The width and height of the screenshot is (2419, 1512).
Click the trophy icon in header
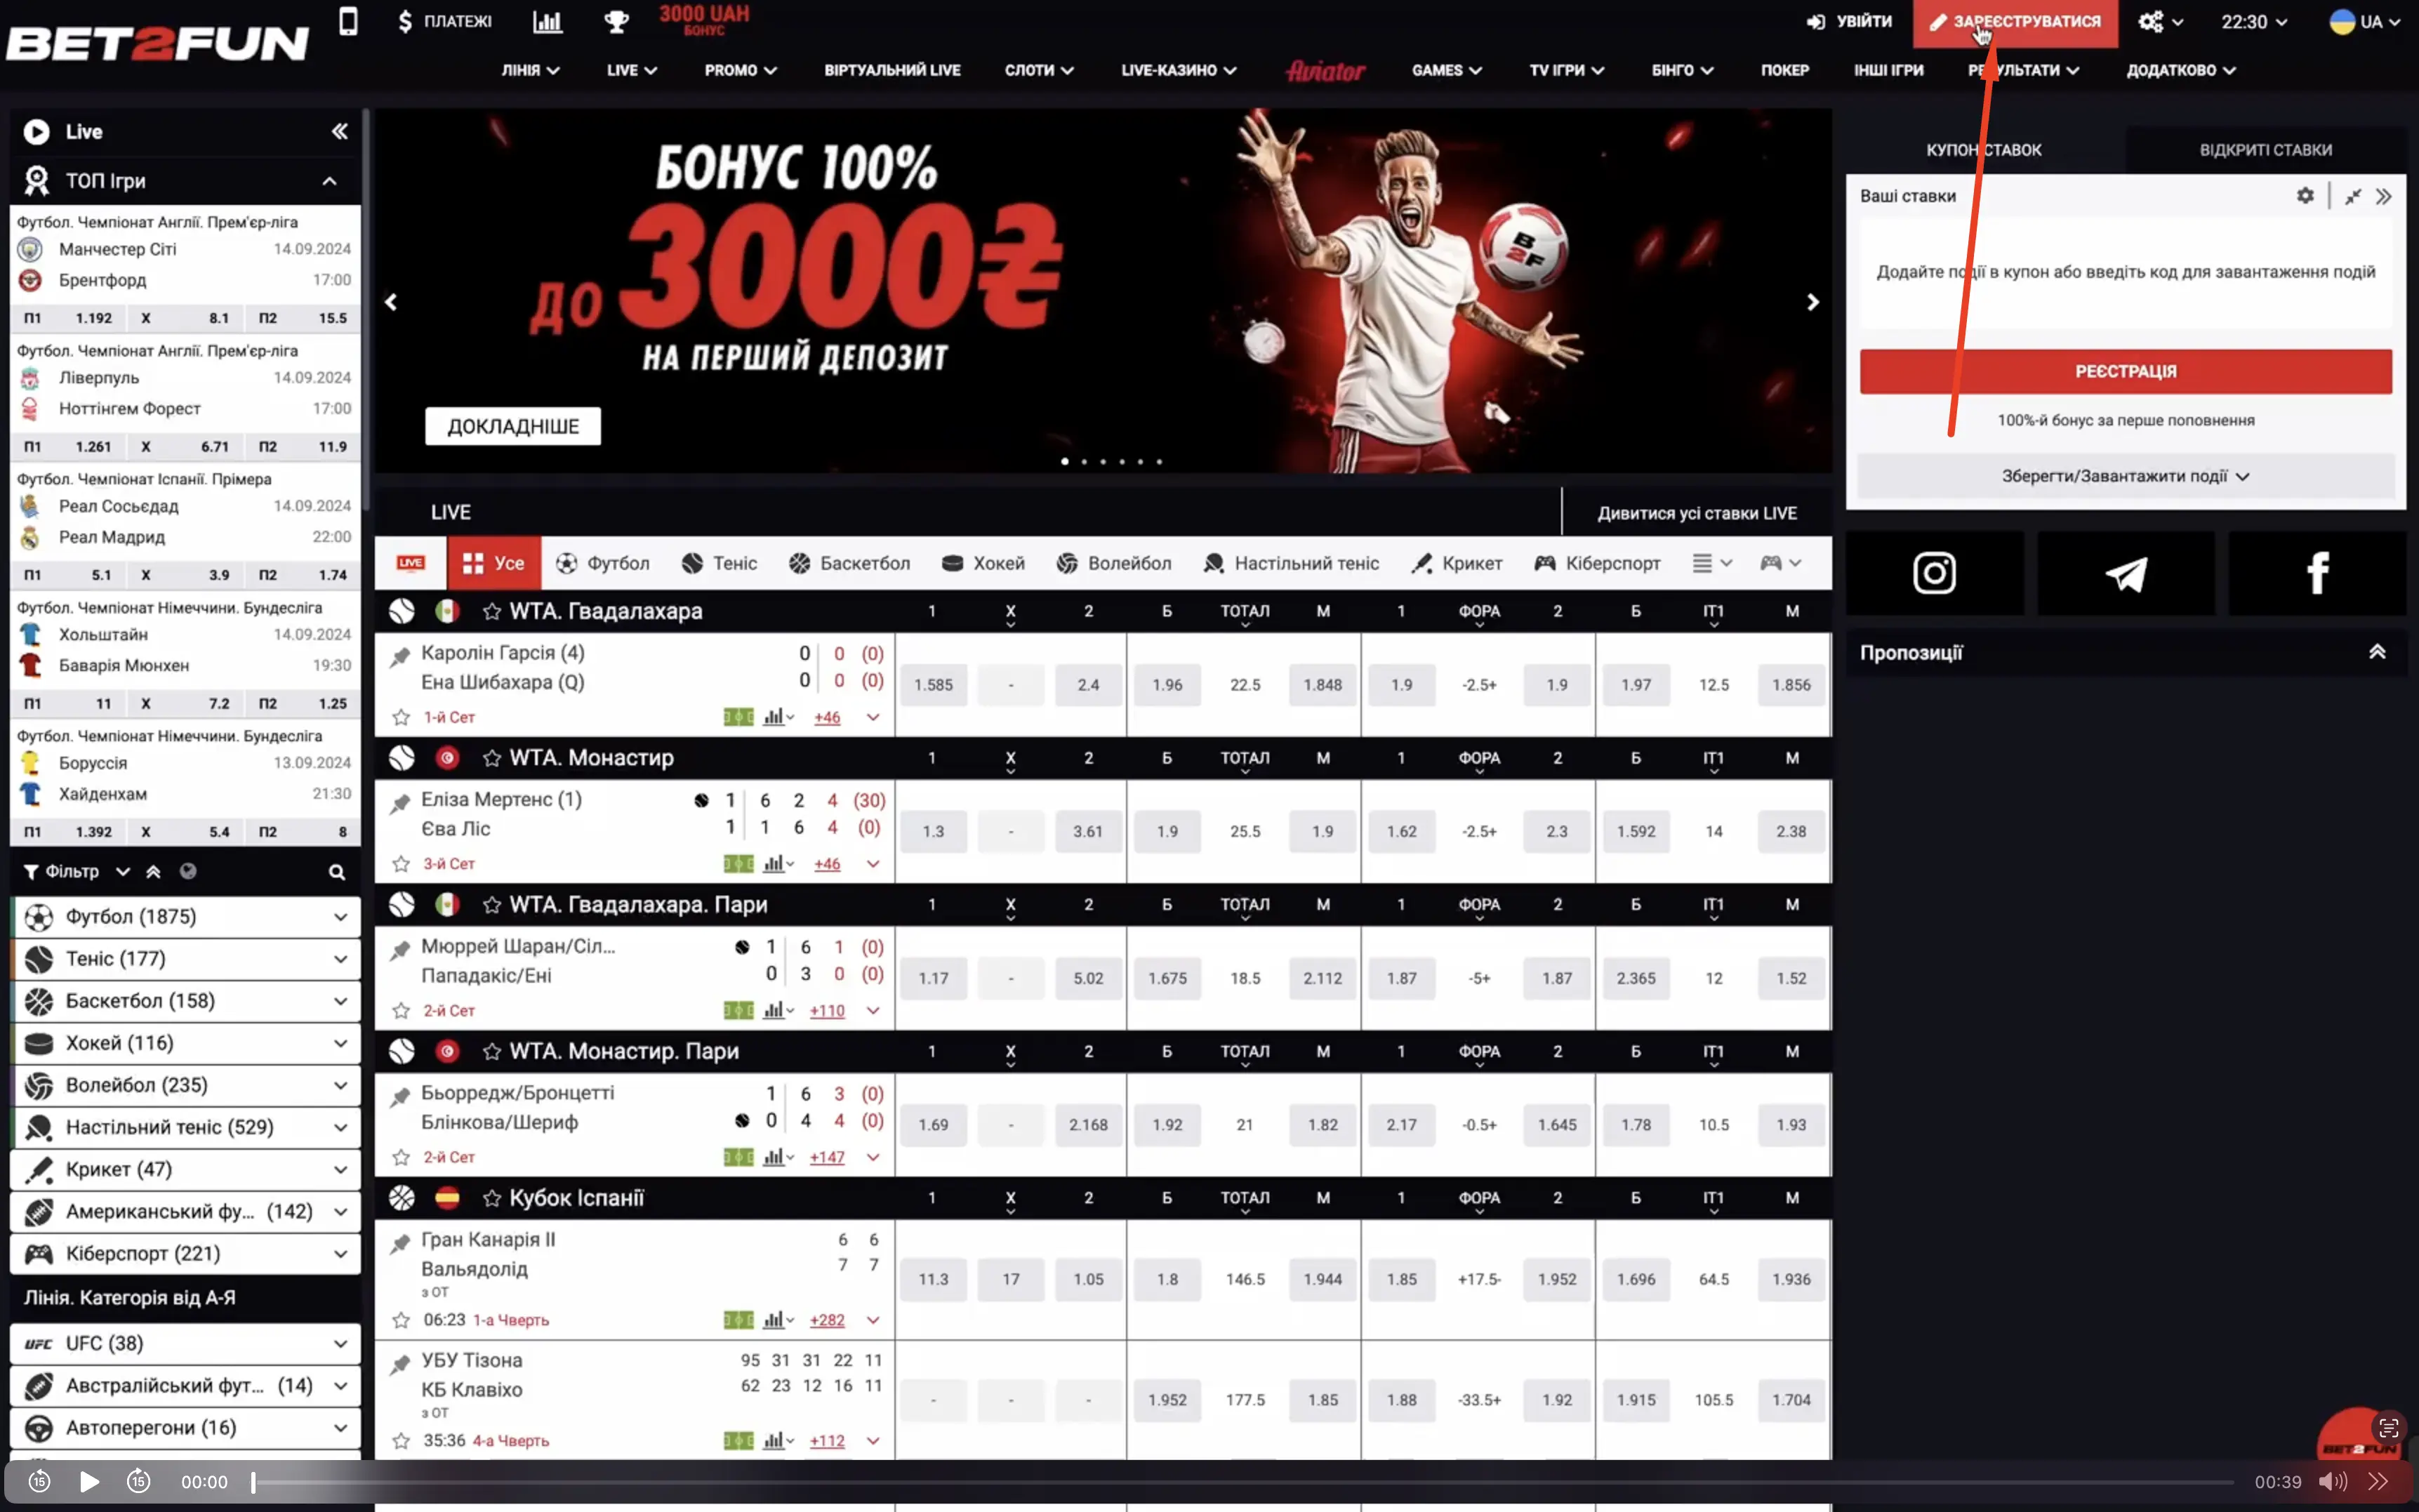tap(616, 21)
